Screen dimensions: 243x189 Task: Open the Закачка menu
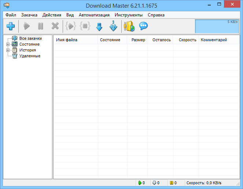(x=29, y=15)
